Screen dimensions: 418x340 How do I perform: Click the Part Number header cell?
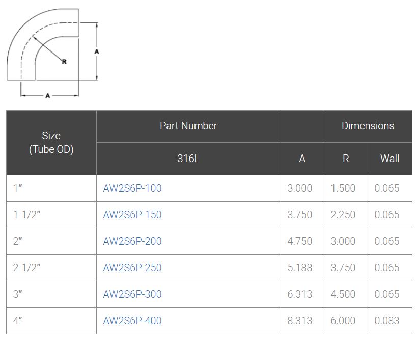[188, 126]
